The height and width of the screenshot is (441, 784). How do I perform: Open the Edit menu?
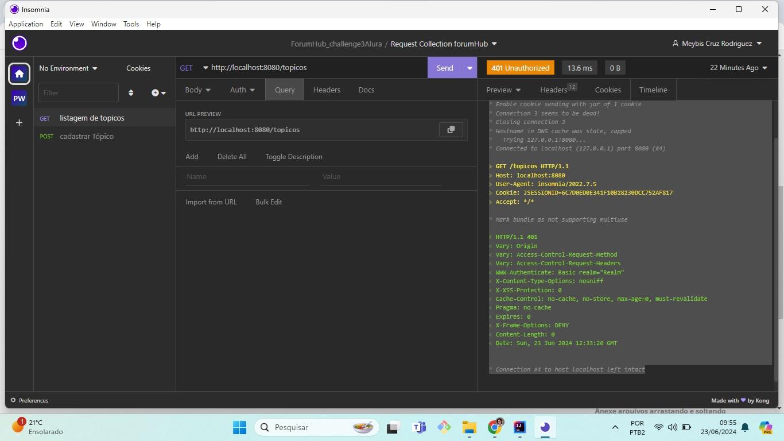point(56,24)
